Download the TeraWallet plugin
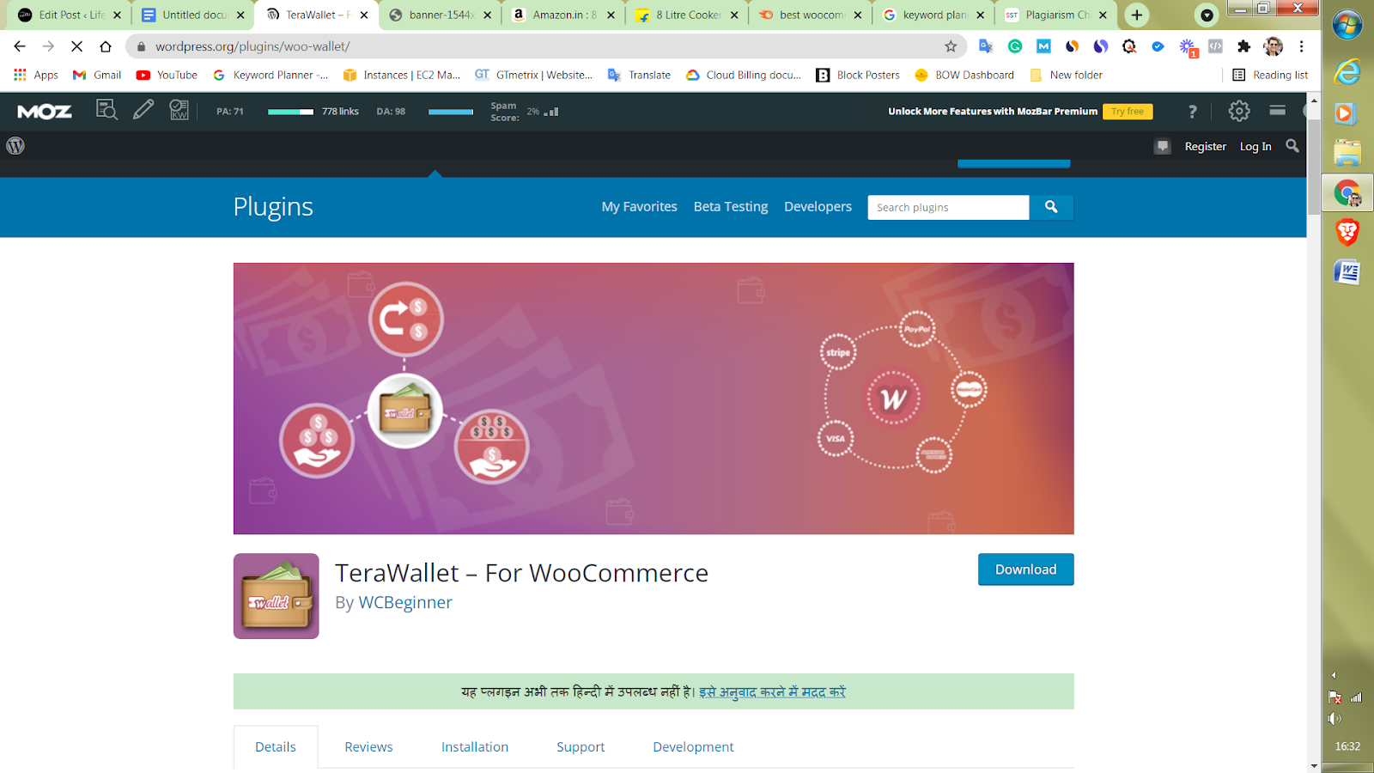1374x773 pixels. 1025,569
